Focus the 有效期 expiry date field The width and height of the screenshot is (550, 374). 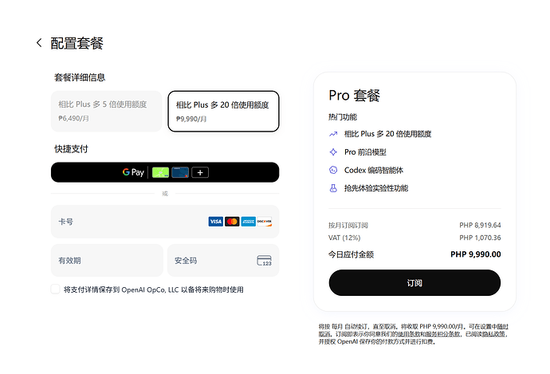point(107,260)
